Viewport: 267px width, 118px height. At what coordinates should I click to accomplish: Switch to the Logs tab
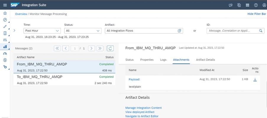(x=163, y=60)
